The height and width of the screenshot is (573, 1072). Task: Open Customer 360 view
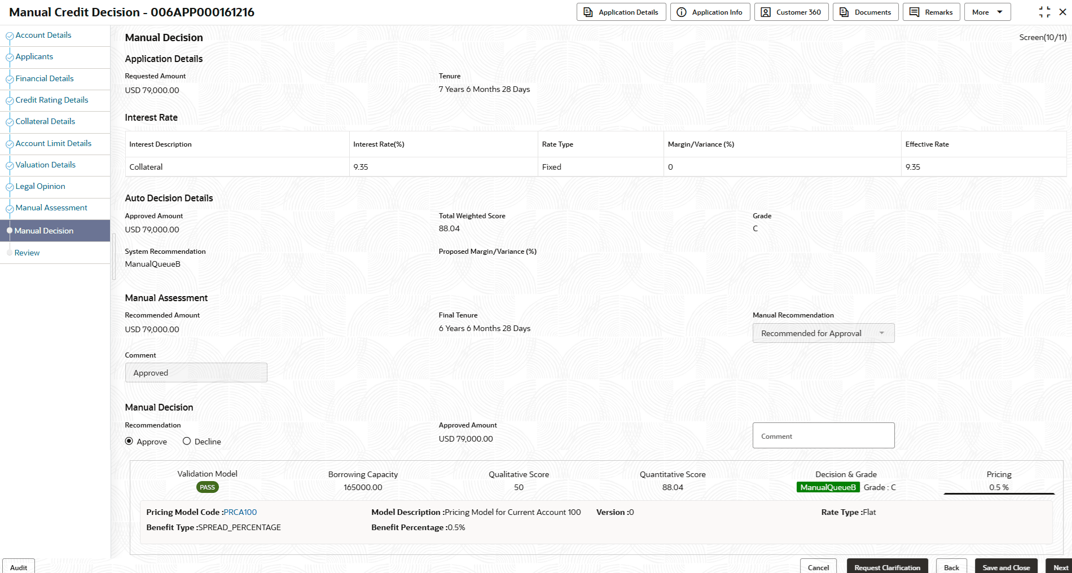coord(792,12)
